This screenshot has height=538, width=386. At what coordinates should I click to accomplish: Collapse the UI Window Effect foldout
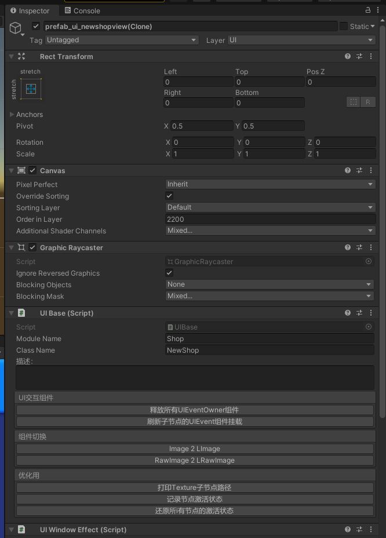[12, 529]
